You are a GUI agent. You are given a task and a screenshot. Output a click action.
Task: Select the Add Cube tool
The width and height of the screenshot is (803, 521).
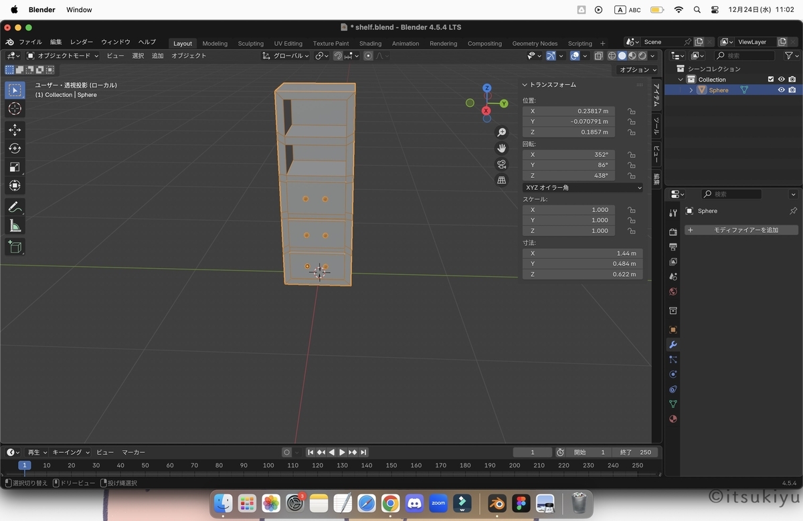15,247
